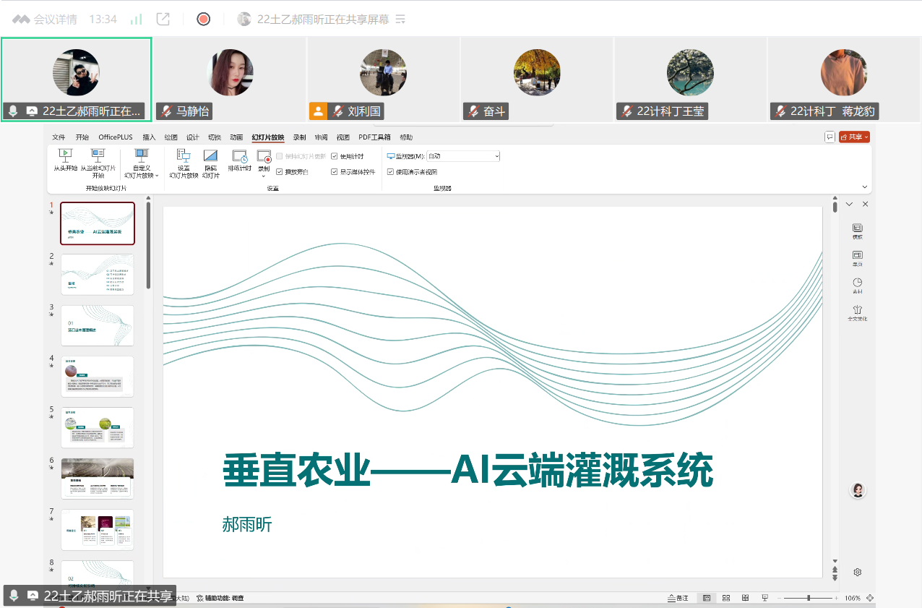Click the zoom out minus button
Screen dimensions: 922x608
click(x=780, y=598)
